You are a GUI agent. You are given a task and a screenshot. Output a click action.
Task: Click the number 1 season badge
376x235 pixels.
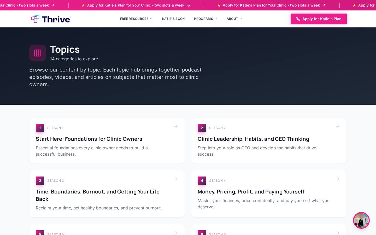[x=40, y=128]
